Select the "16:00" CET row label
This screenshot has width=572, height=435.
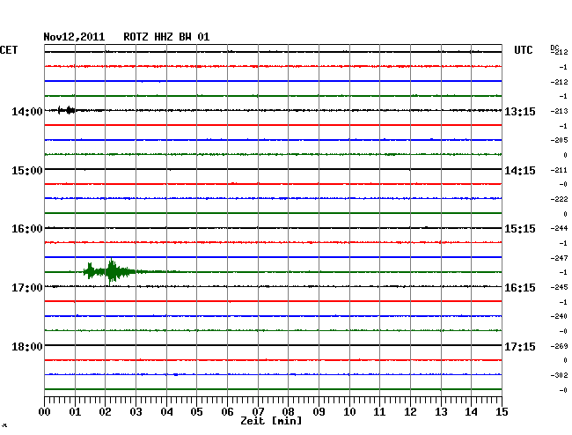pos(27,229)
